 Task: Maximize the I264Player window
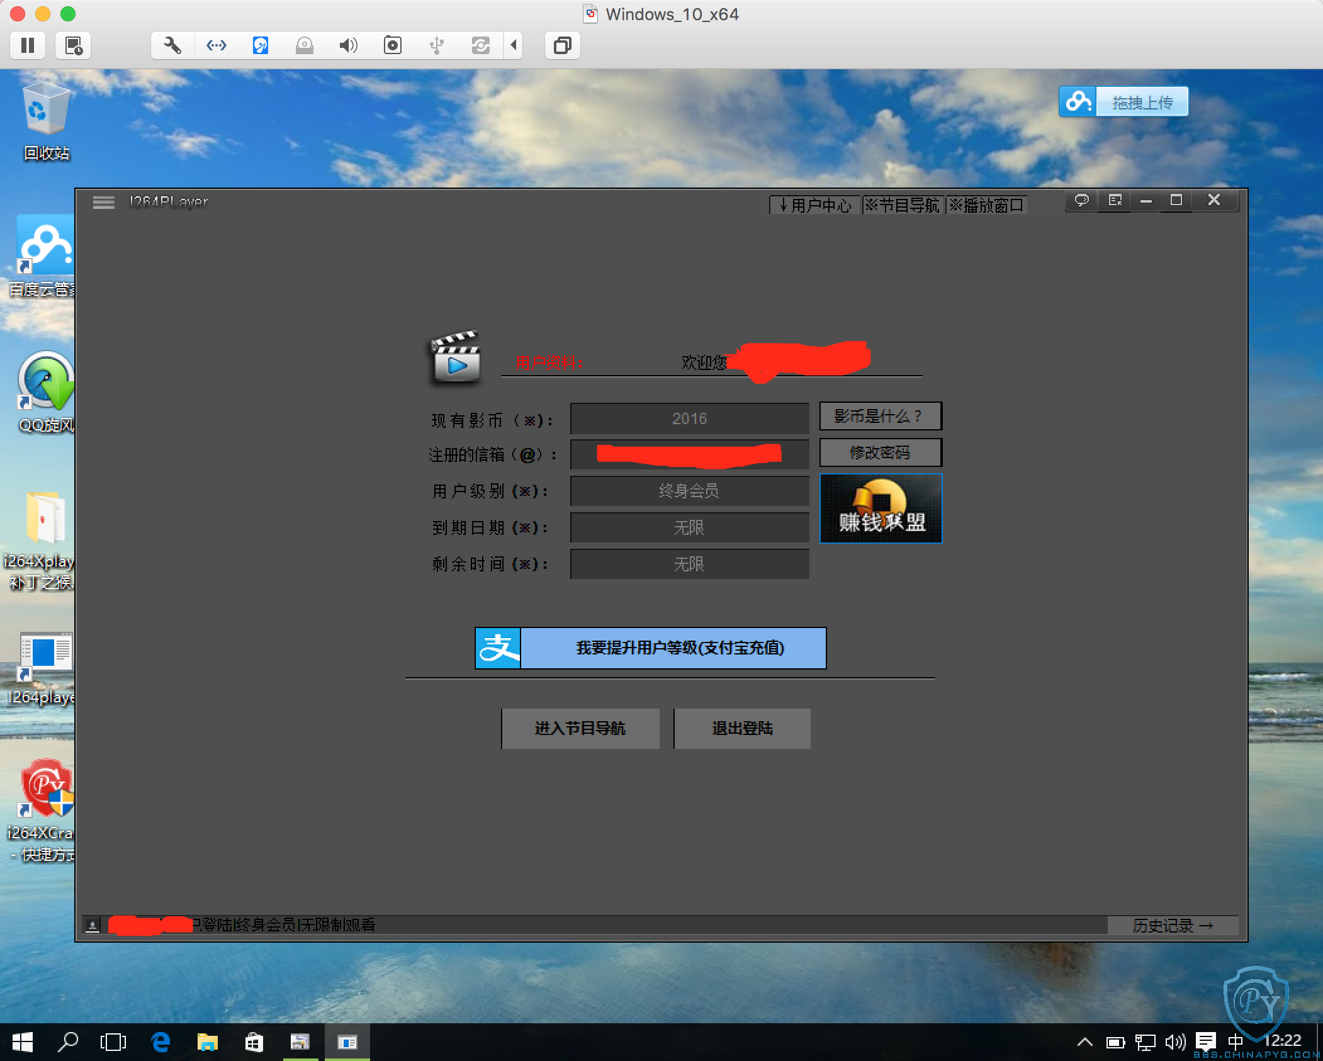click(x=1176, y=200)
